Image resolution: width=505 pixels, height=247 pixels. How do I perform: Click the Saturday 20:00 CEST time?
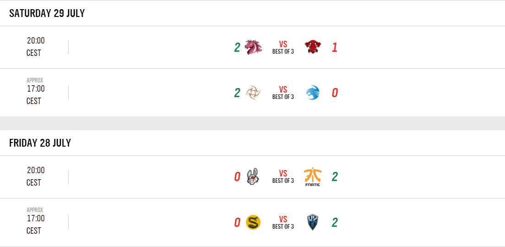[35, 47]
